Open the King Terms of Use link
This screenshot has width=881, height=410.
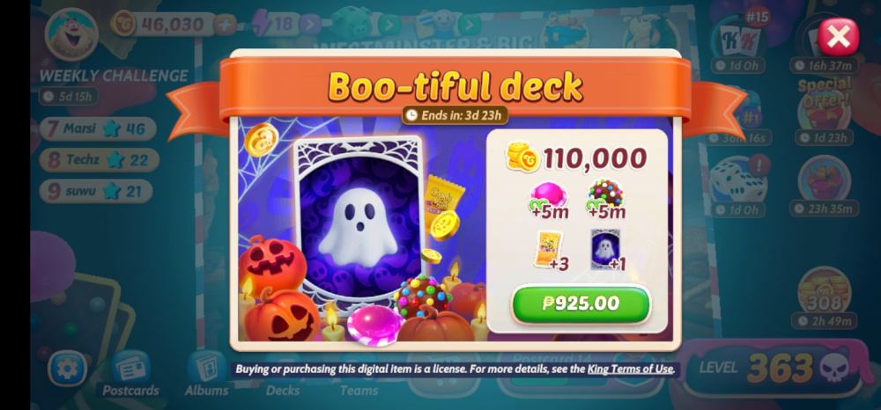(631, 369)
